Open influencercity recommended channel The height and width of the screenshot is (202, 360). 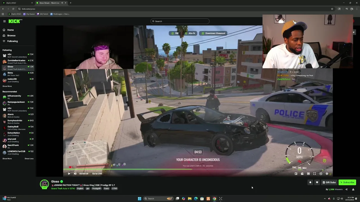18,97
